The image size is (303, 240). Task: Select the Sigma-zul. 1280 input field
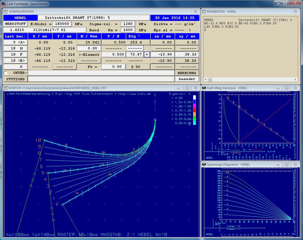coord(128,24)
